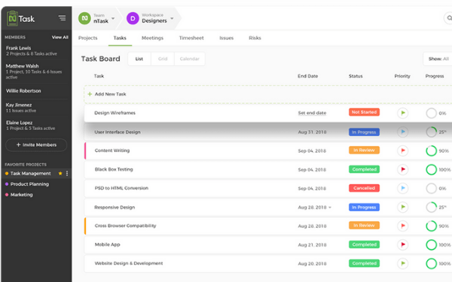This screenshot has height=282, width=452.
Task: Click the purple Designers workspace avatar
Action: click(133, 18)
